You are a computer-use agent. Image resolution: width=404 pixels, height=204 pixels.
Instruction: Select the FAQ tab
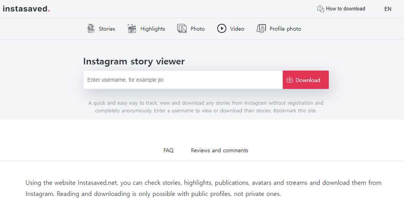pos(168,150)
